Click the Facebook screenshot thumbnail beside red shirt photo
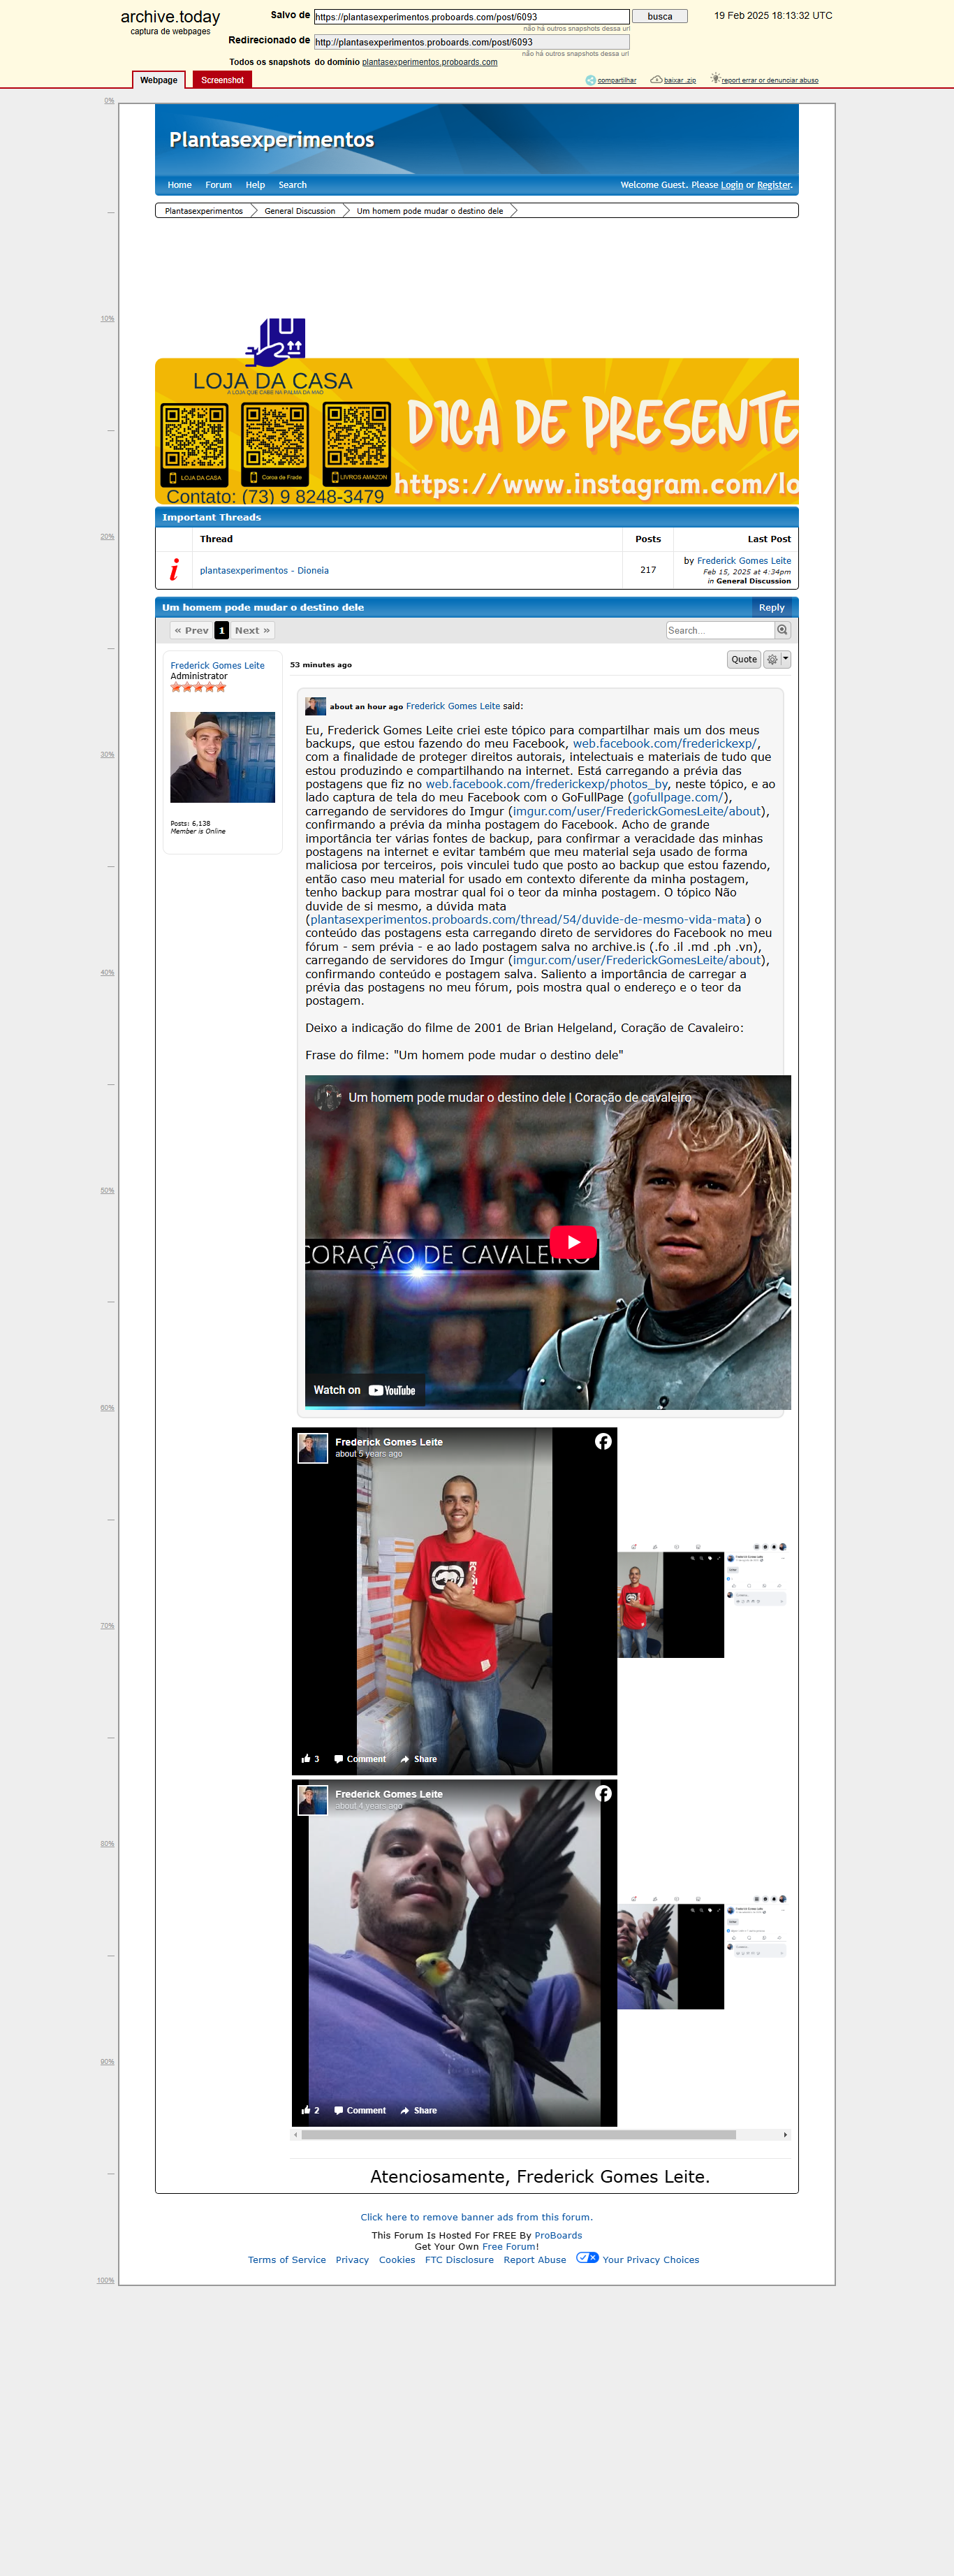The width and height of the screenshot is (954, 2576). tap(703, 1600)
